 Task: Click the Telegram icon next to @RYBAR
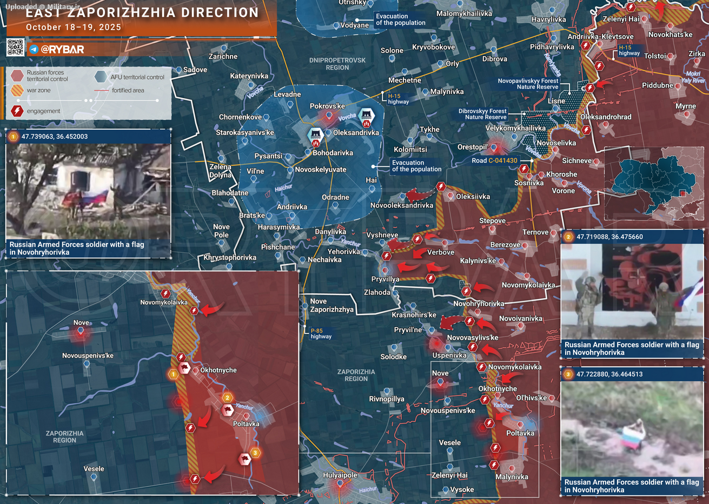(34, 50)
